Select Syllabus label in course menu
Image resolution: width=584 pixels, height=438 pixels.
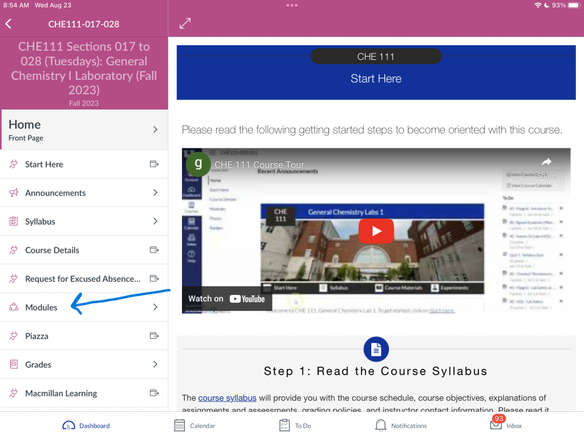coord(40,221)
